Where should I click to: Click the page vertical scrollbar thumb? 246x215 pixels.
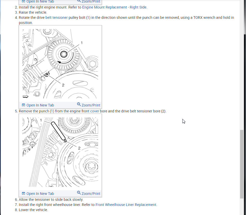click(242, 164)
